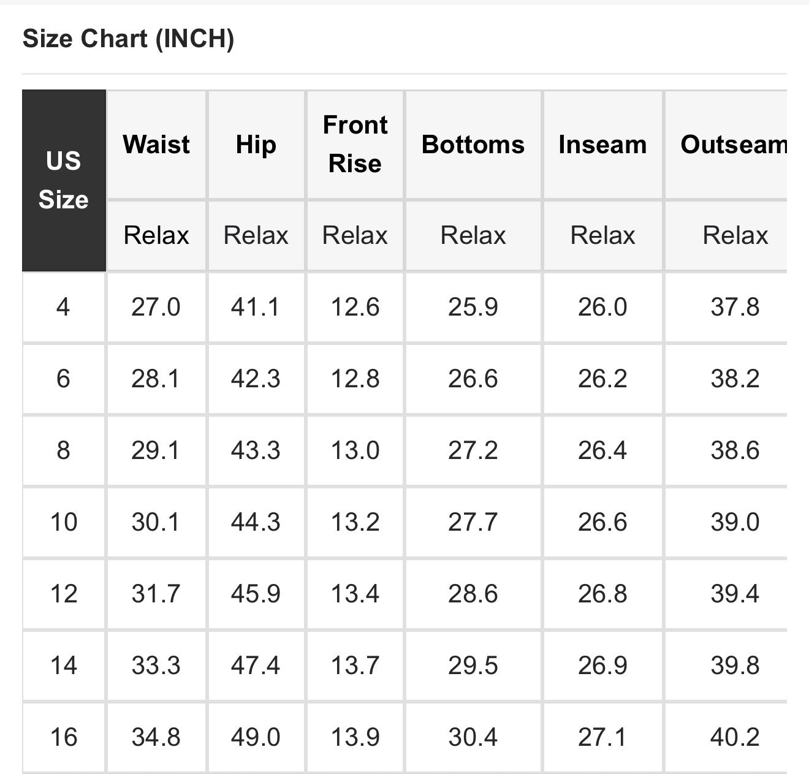
Task: Click the Bottoms column header
Action: point(473,145)
